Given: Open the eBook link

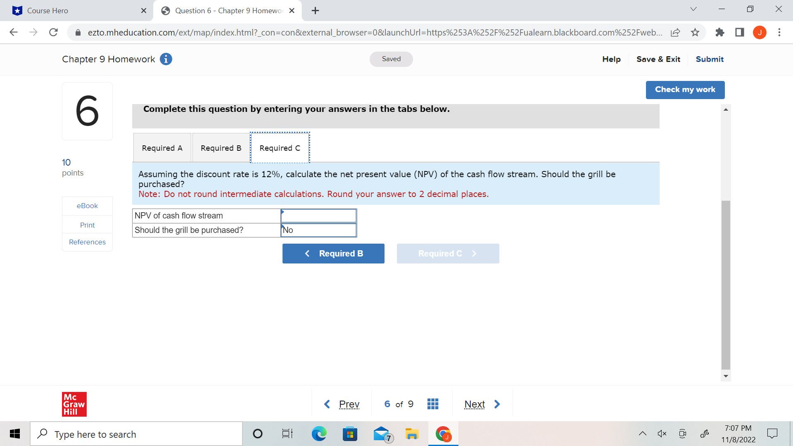Looking at the screenshot, I should (x=87, y=206).
